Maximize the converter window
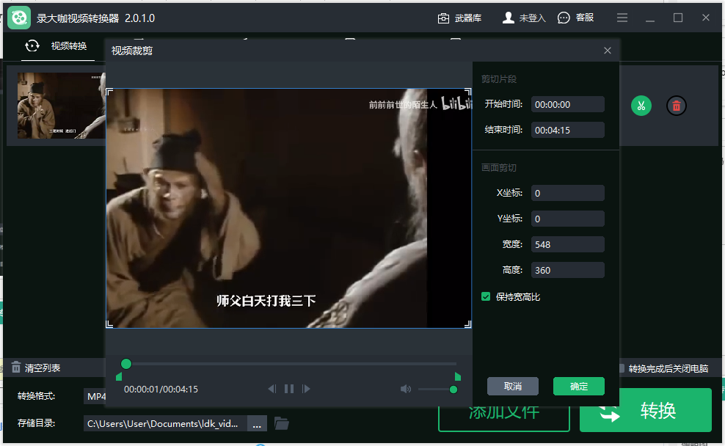Viewport: 725px width, 446px height. point(678,18)
